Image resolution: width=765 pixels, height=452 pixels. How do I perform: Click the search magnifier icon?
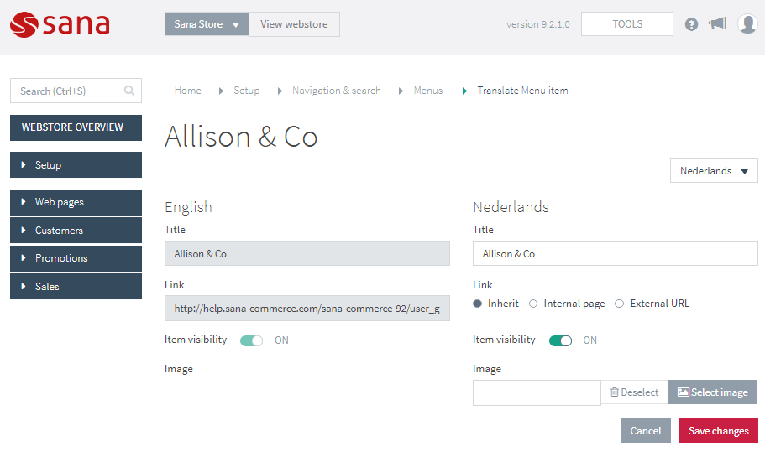128,91
